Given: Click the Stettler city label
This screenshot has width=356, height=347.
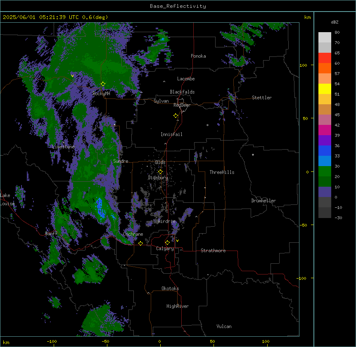Looking at the screenshot, I should tap(262, 98).
